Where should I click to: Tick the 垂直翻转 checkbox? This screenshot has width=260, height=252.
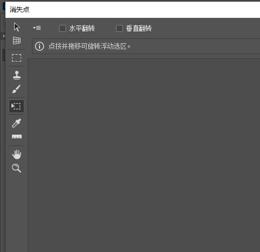point(119,29)
